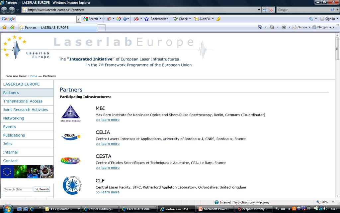Expand the Strona page menu
Viewport: 340px width, 213px height.
301,27
